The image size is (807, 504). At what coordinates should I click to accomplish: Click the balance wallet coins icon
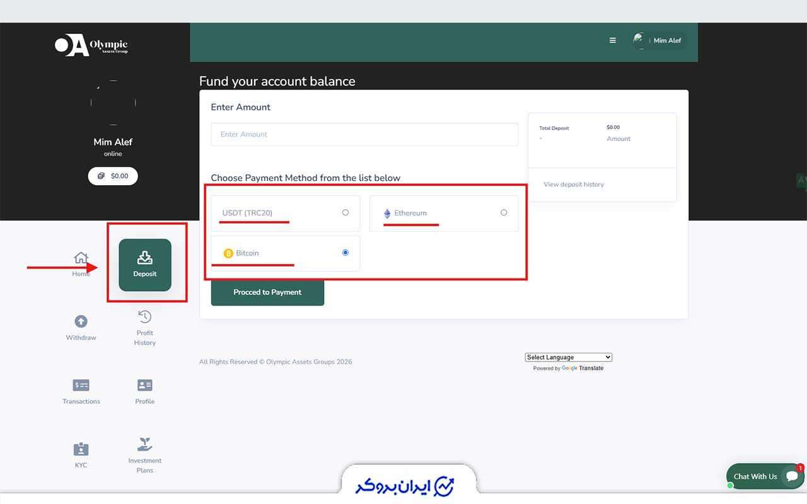coord(101,176)
